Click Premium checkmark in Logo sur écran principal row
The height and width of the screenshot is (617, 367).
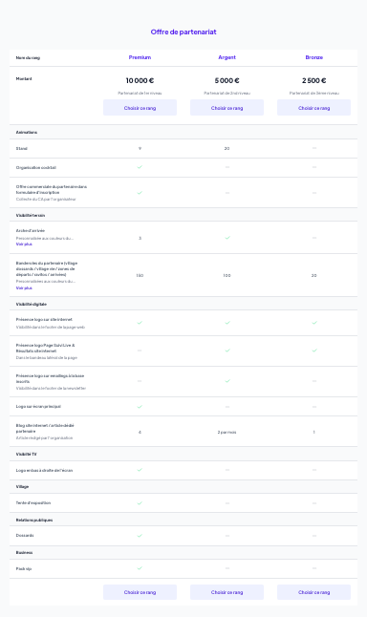pyautogui.click(x=140, y=407)
